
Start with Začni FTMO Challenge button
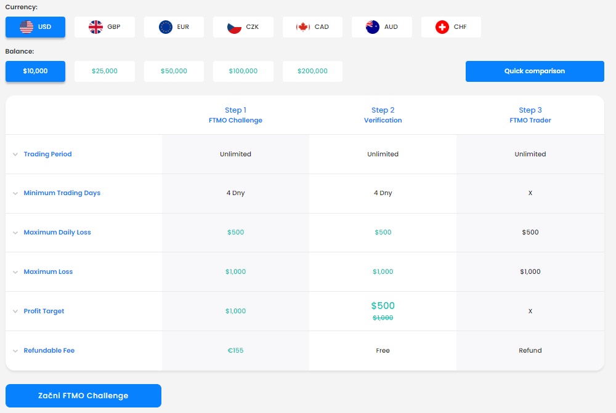click(x=83, y=396)
